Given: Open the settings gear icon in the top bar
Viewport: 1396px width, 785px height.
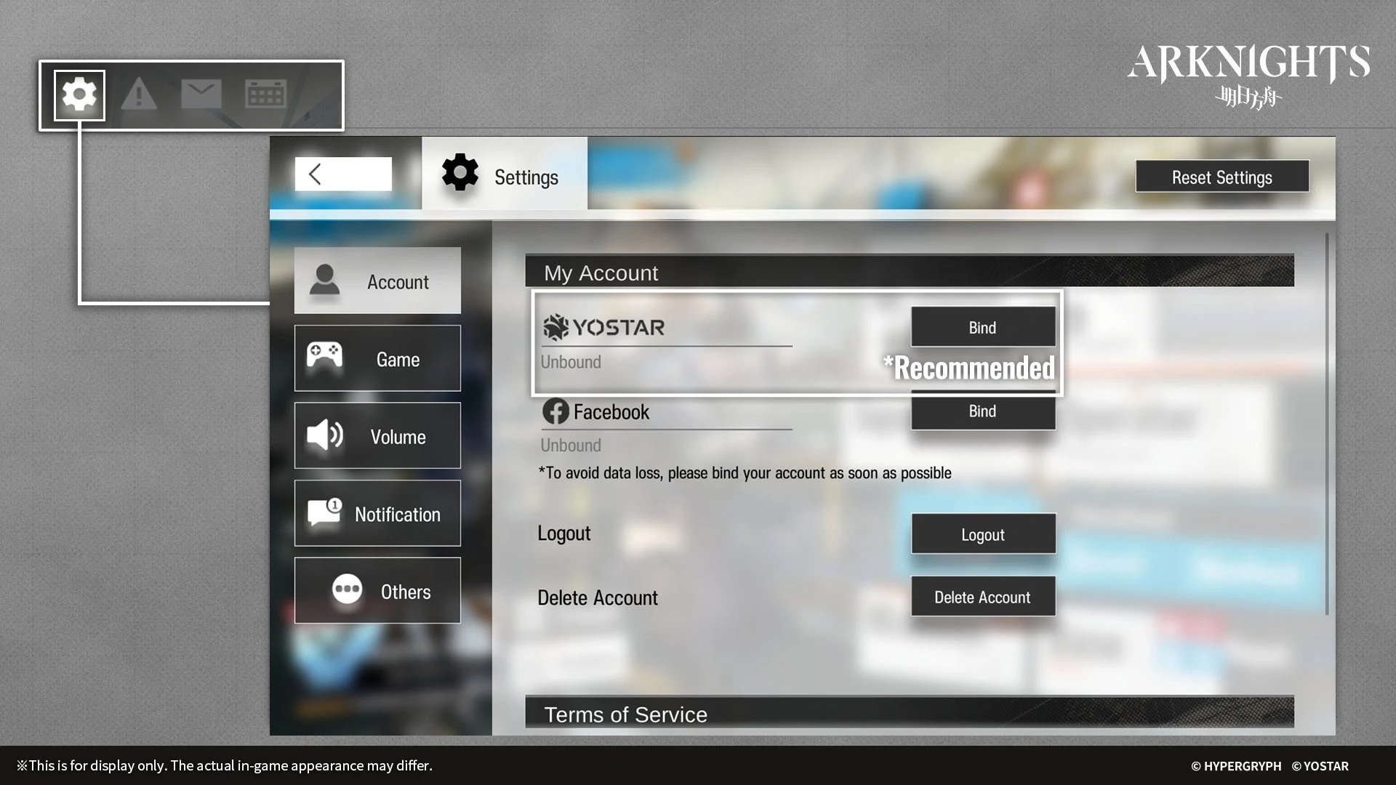Looking at the screenshot, I should 79,95.
